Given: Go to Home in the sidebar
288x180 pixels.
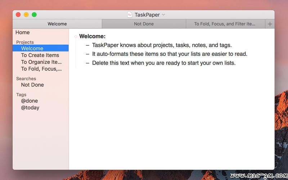Looking at the screenshot, I should [x=22, y=32].
